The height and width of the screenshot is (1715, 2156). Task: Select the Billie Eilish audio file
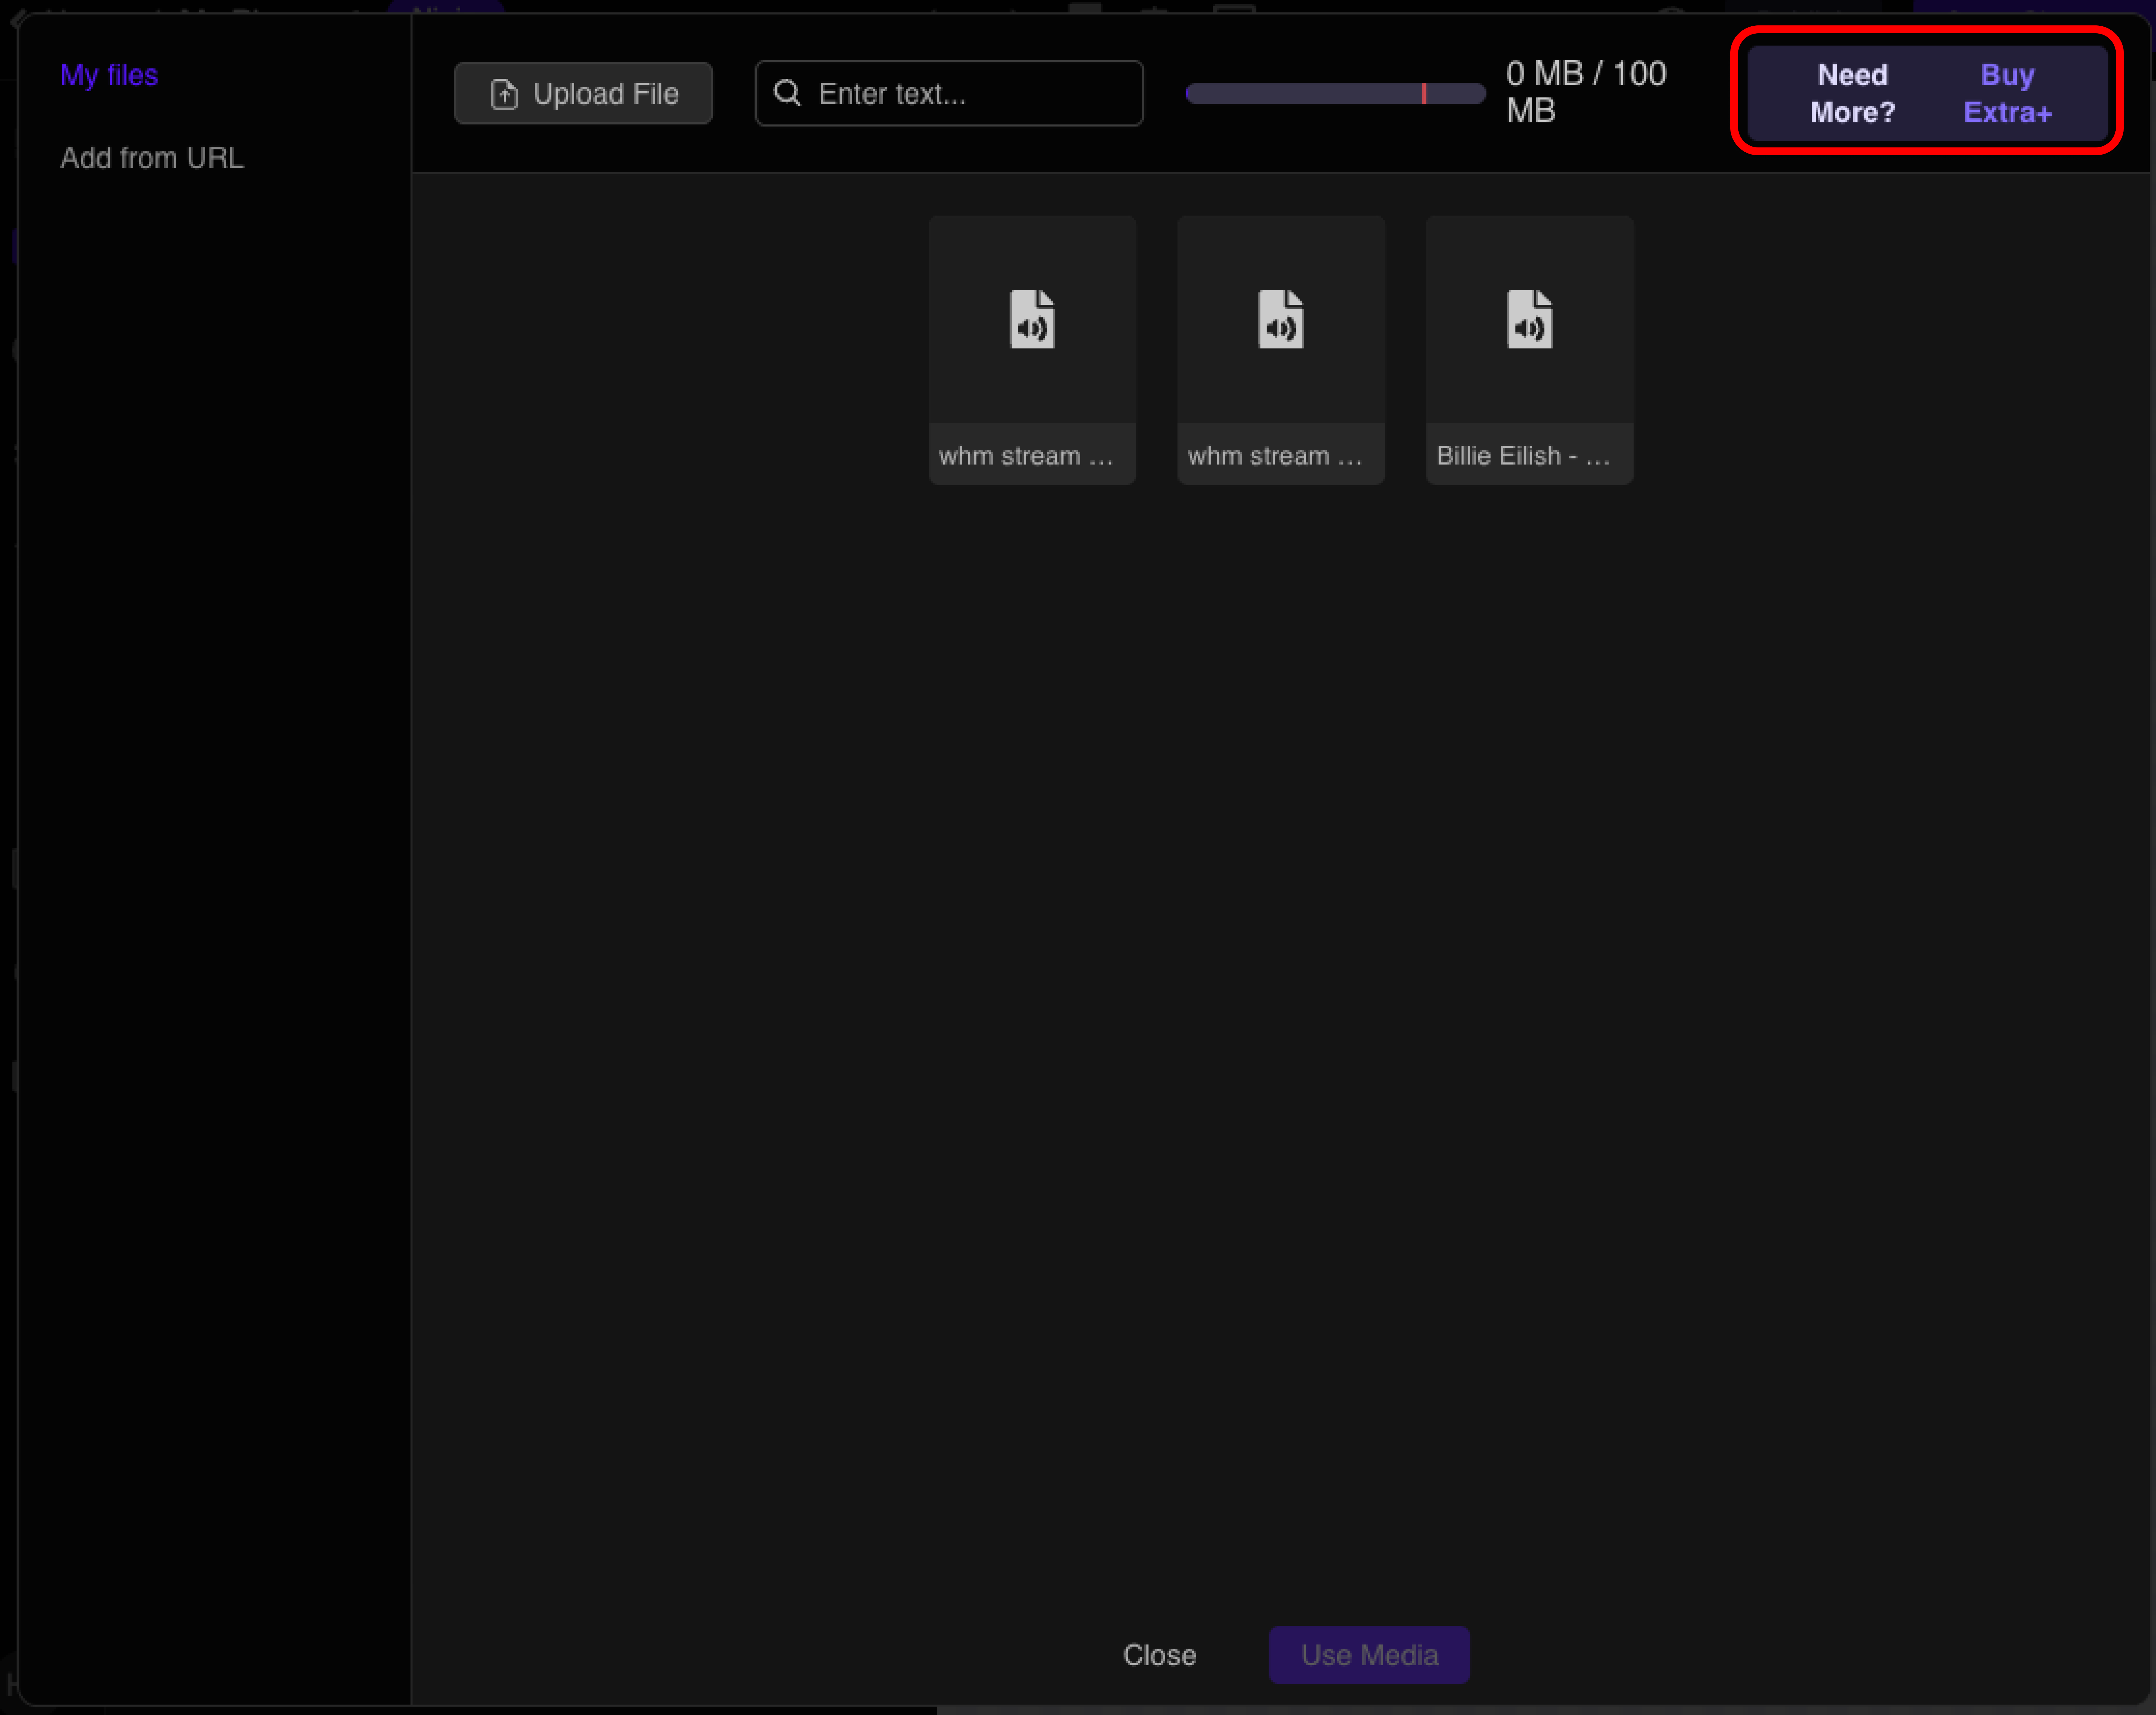(1530, 350)
